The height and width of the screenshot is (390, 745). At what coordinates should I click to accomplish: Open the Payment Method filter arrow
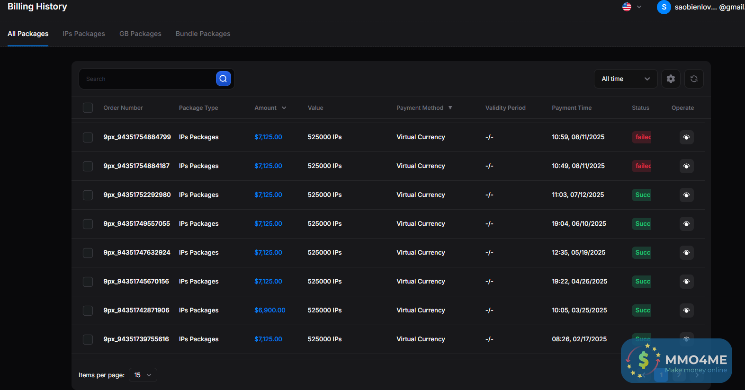coord(450,108)
